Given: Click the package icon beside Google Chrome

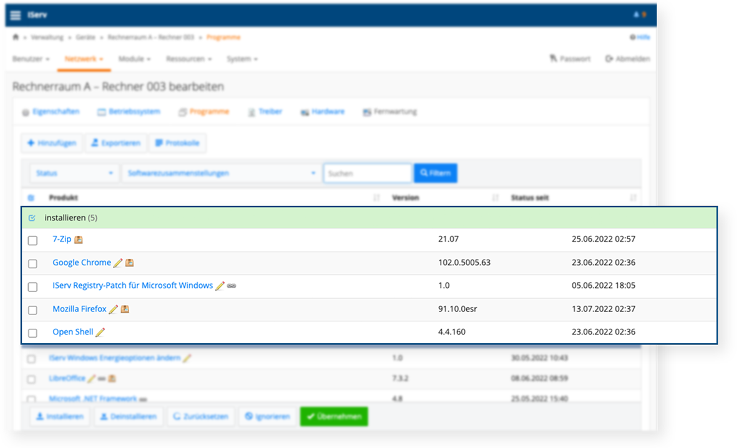Looking at the screenshot, I should tap(129, 263).
